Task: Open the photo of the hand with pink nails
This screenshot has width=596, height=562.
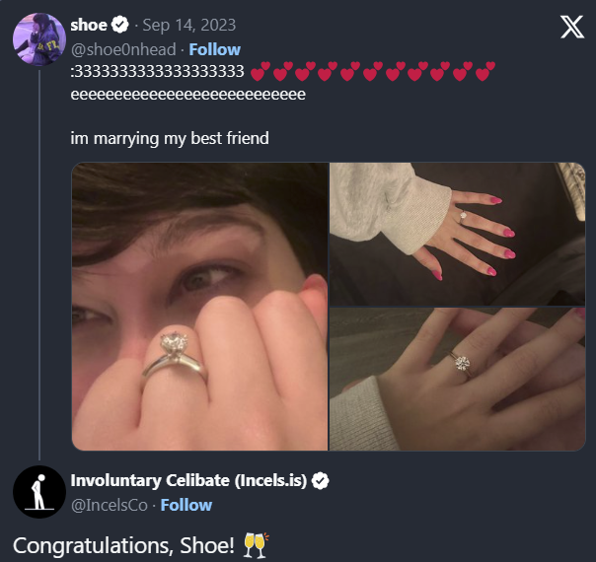Action: click(x=457, y=233)
